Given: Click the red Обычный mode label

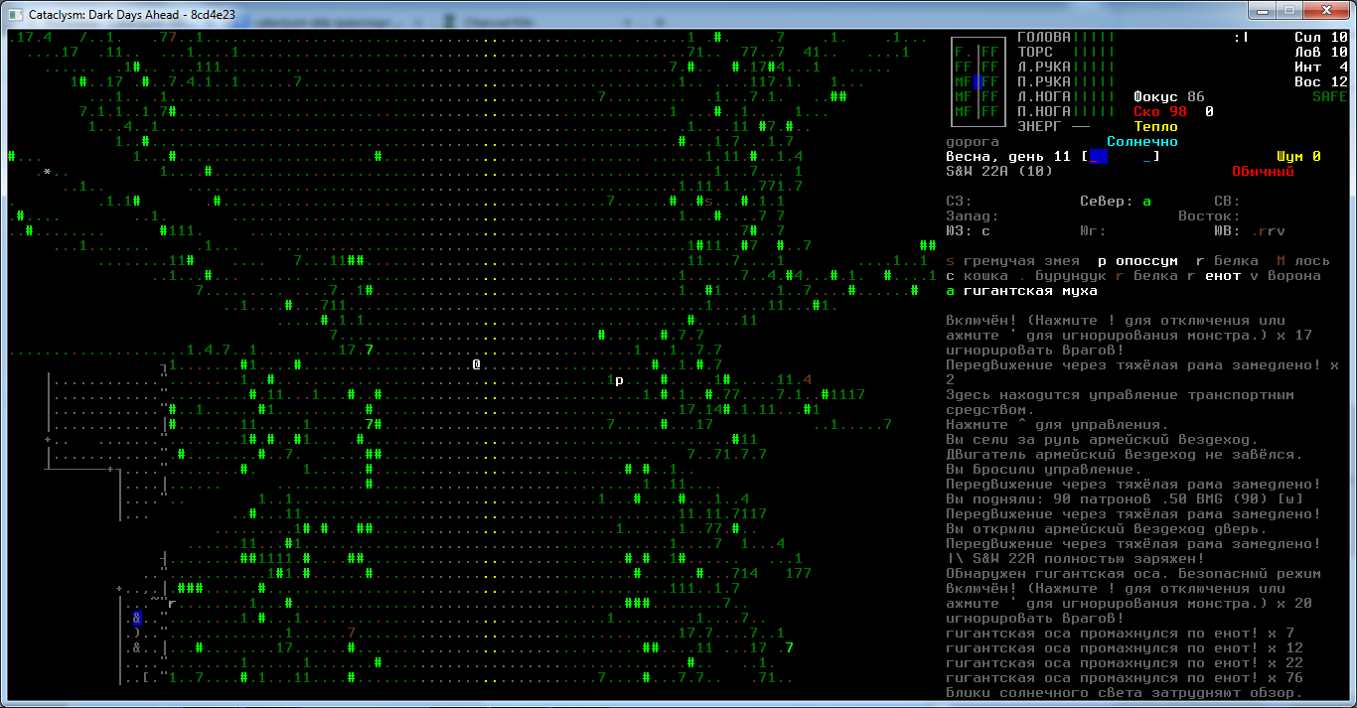Looking at the screenshot, I should pyautogui.click(x=1263, y=171).
